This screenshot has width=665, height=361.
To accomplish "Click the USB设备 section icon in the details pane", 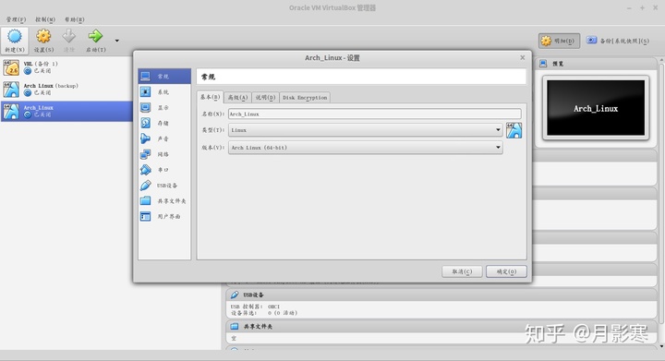I will (235, 295).
